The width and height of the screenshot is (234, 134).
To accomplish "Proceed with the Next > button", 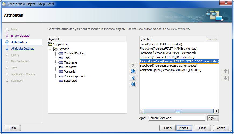I will coord(184,128).
